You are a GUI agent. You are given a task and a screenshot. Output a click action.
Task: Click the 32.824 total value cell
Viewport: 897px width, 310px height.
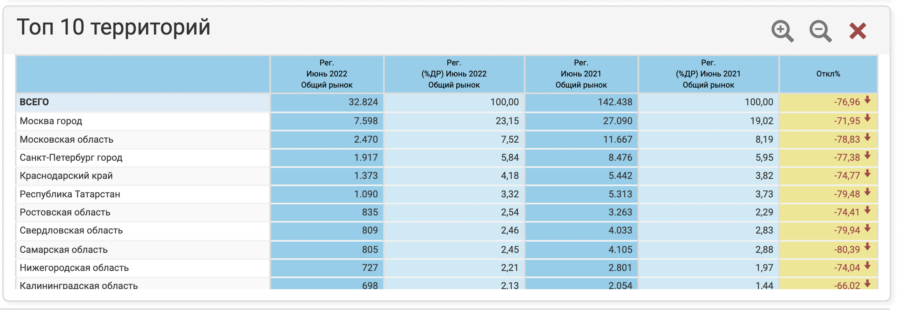363,102
